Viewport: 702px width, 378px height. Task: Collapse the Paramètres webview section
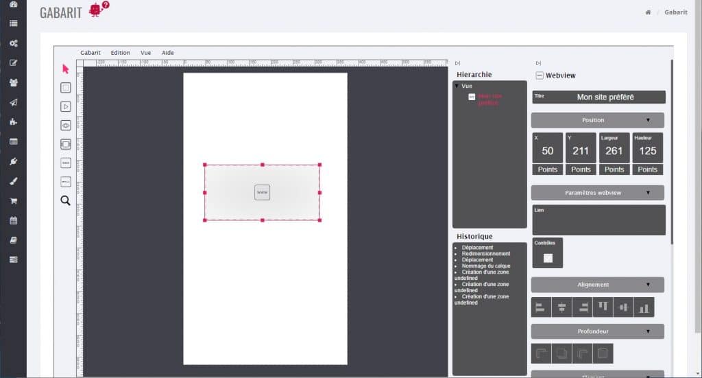[x=598, y=193]
